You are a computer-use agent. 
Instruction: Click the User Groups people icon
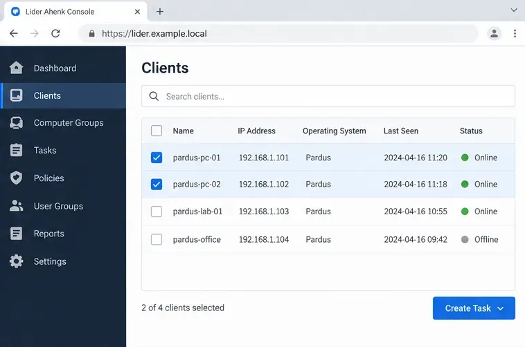(16, 205)
